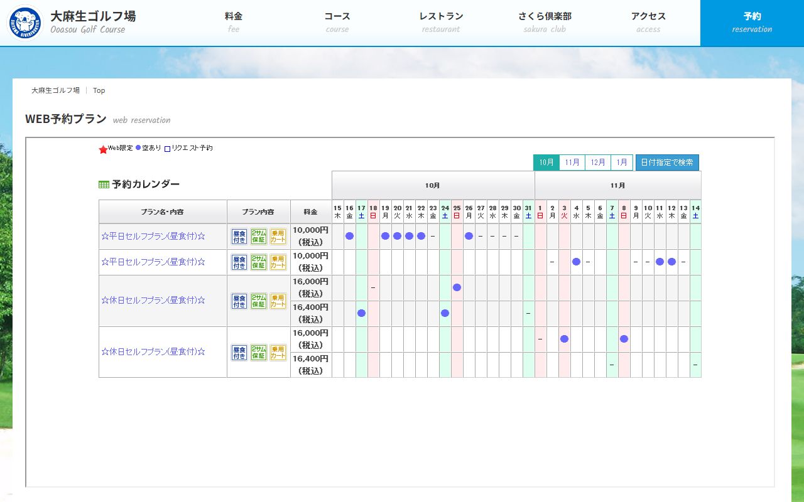Open the レストラン menu item
Screen dimensions: 804x502
441,23
